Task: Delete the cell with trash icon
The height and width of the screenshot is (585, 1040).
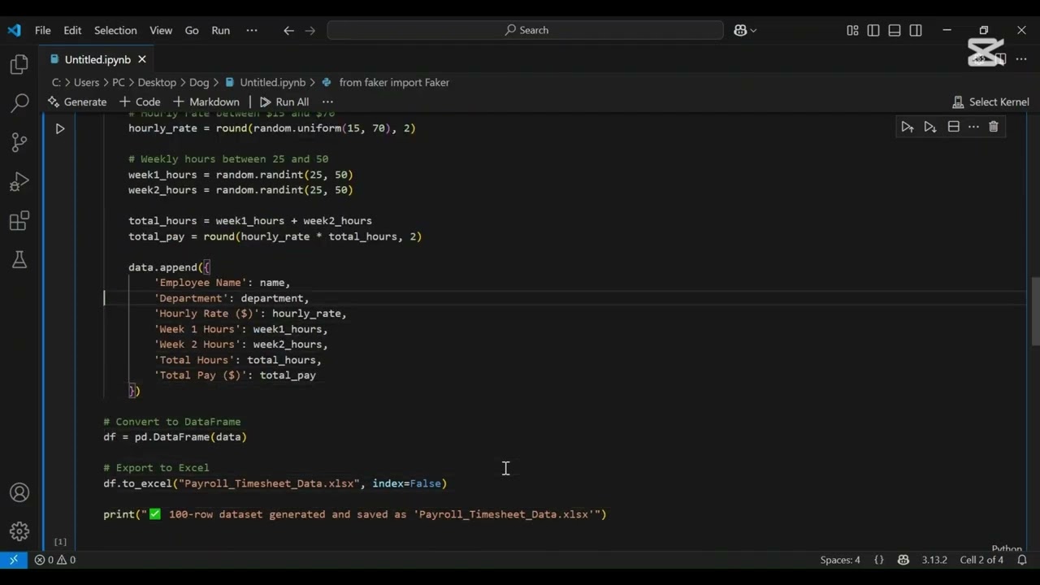Action: tap(993, 127)
